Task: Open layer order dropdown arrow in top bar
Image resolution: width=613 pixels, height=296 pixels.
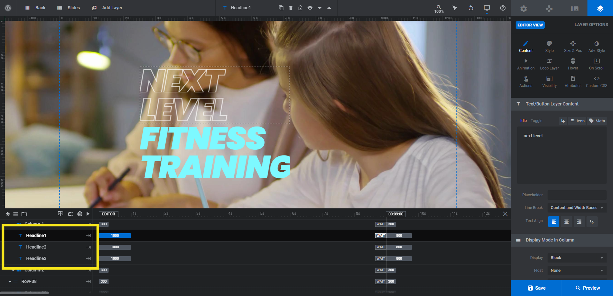Action: (x=319, y=8)
